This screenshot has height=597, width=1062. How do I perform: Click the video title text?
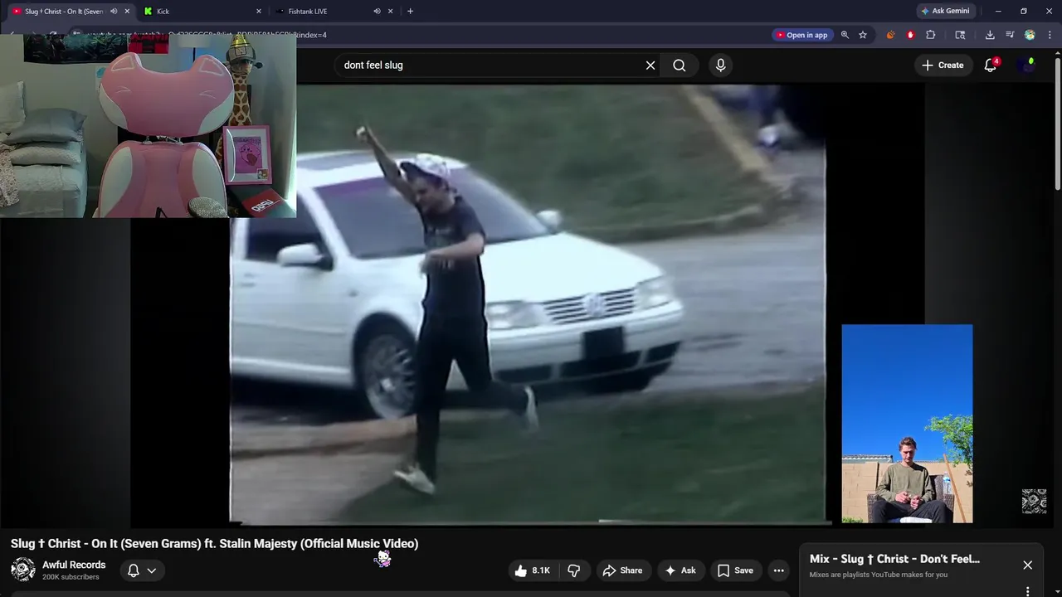click(214, 543)
